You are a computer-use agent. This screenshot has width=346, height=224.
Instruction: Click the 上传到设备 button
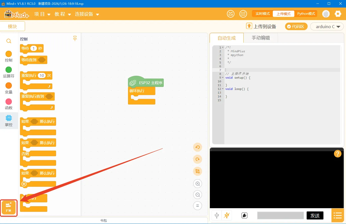(x=261, y=26)
